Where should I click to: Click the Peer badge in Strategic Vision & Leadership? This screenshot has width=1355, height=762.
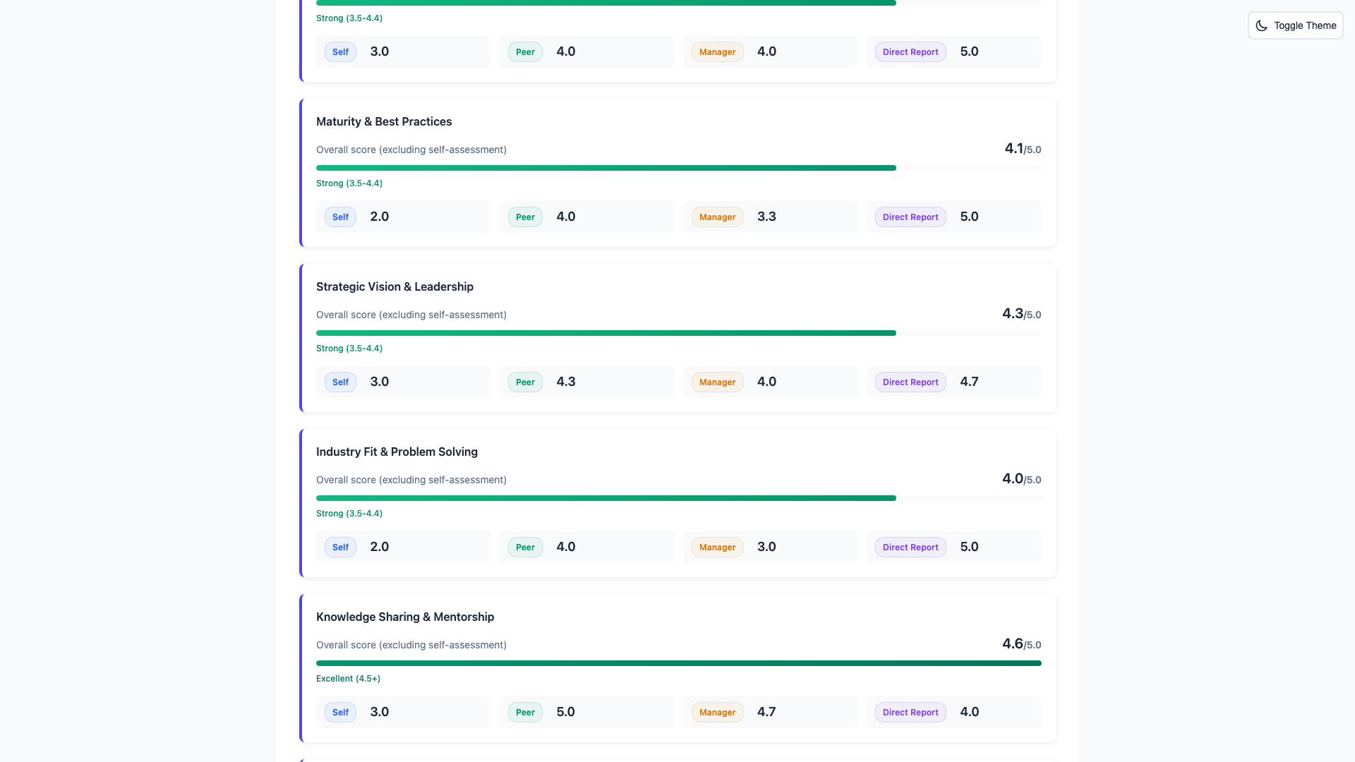(x=524, y=382)
